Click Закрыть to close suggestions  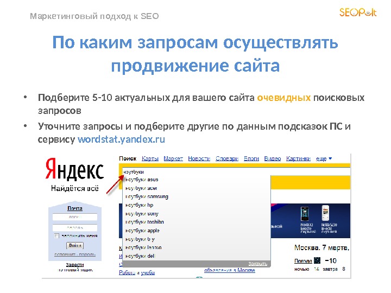click(x=257, y=264)
